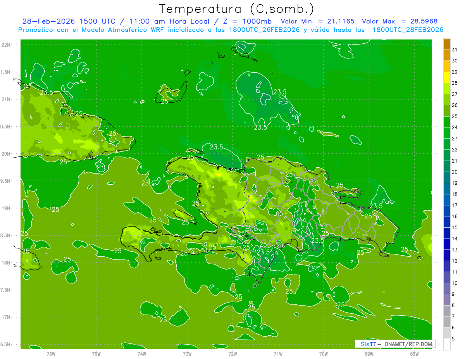Select the "1800UTC_26FEB2026" initialization time text

click(264, 29)
